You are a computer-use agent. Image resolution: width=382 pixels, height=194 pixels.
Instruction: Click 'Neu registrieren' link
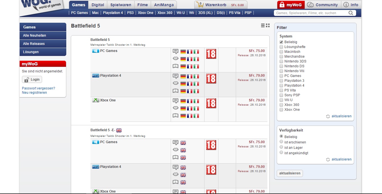(34, 93)
